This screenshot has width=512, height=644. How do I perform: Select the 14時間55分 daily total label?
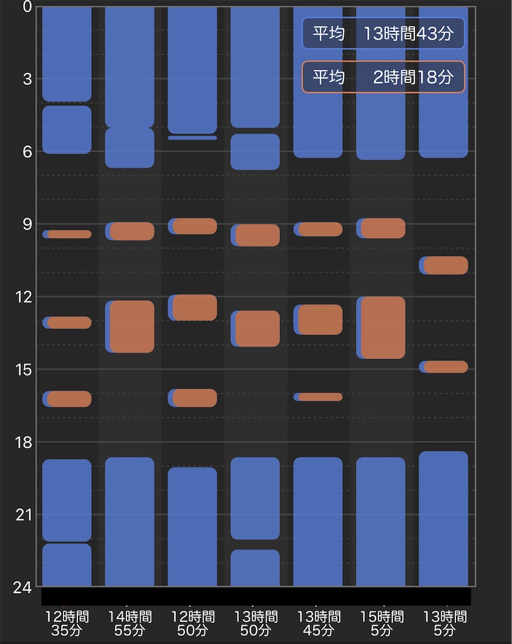coord(130,623)
